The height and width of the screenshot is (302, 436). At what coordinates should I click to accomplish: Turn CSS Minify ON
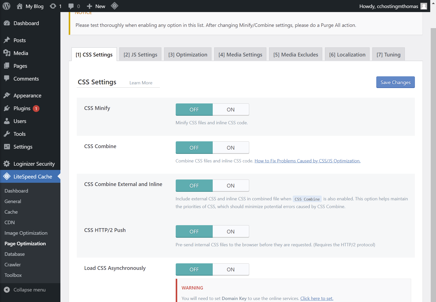pyautogui.click(x=231, y=110)
